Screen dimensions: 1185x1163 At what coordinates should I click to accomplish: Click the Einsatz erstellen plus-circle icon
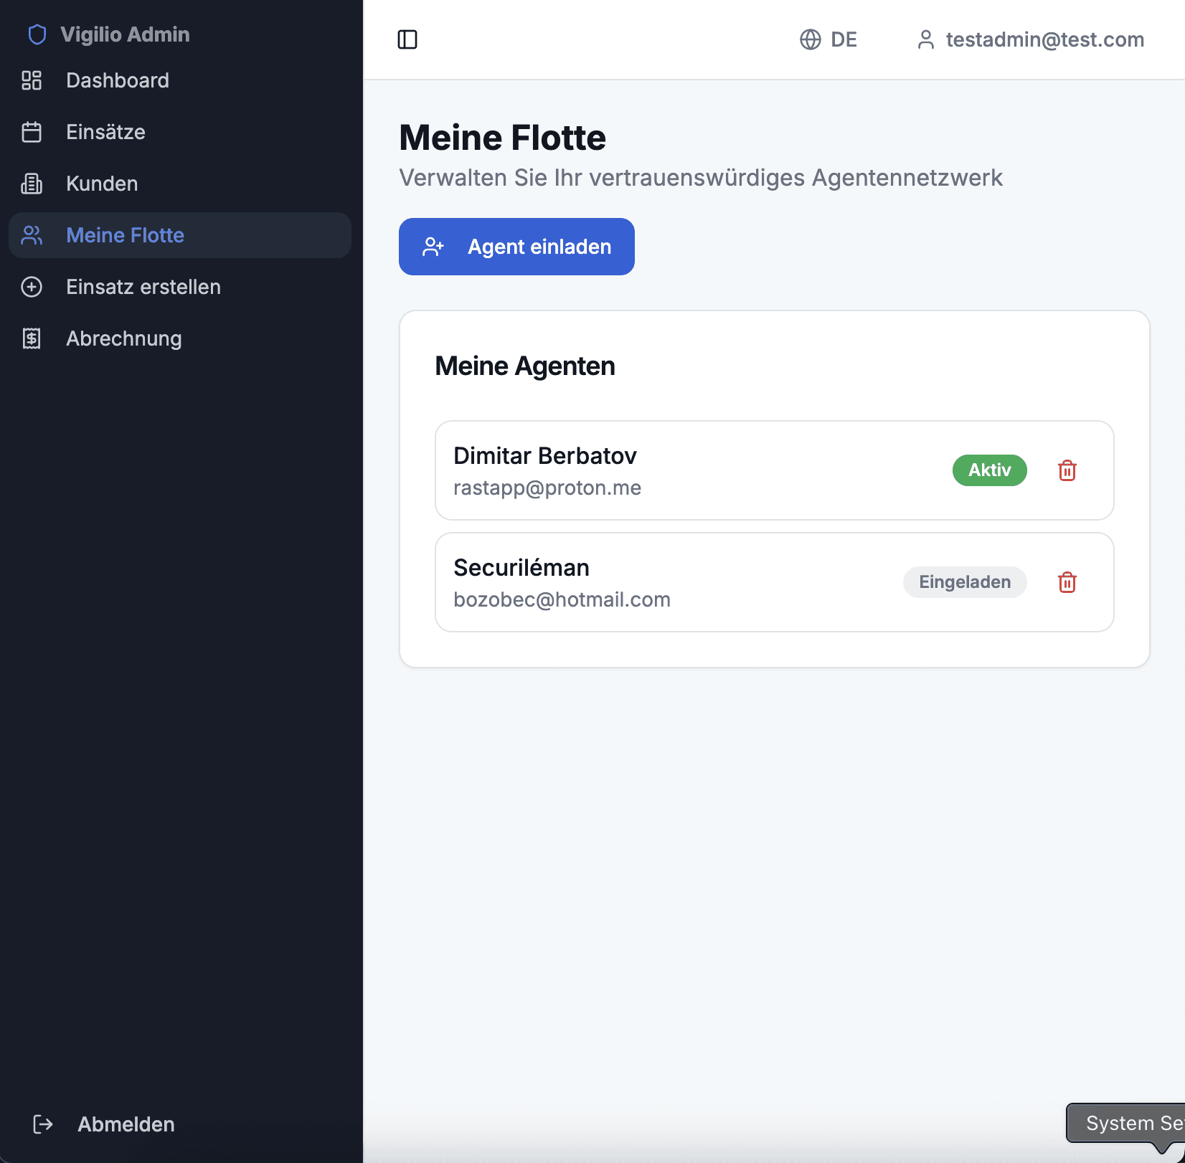(32, 287)
